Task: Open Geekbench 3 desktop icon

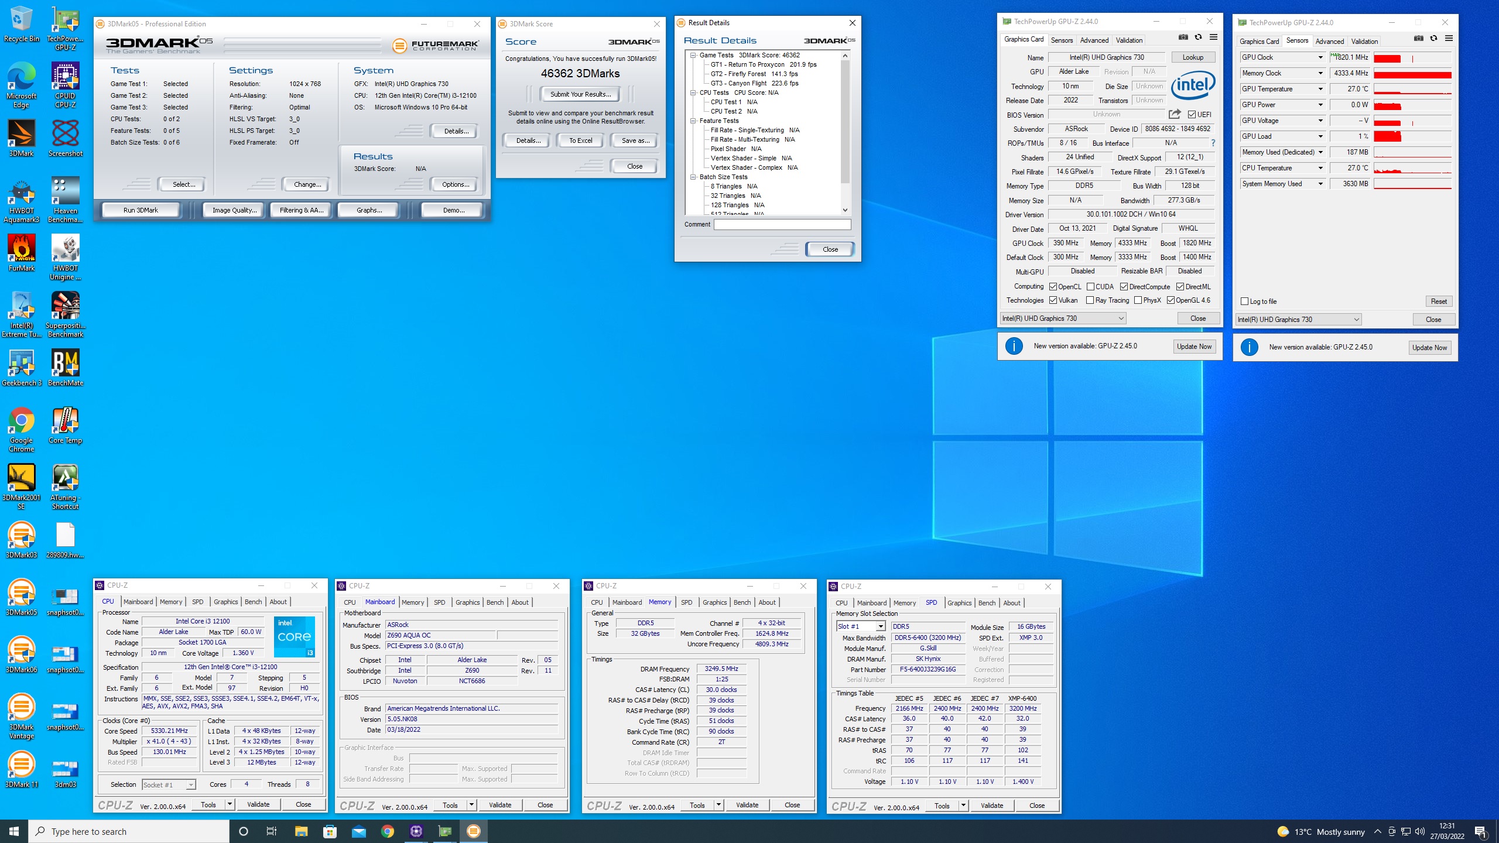Action: [21, 368]
